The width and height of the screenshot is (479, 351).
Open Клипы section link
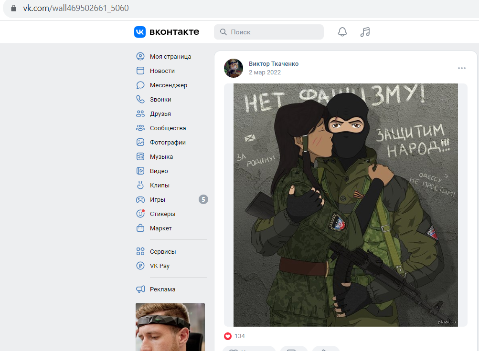click(x=160, y=186)
